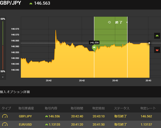
Task: Click the lower 50% sentiment label
Action: coord(3,71)
